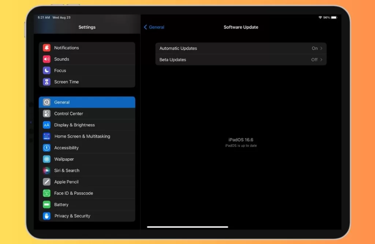Open Display & Brightness settings
Screen dimensions: 375x244
(x=87, y=125)
